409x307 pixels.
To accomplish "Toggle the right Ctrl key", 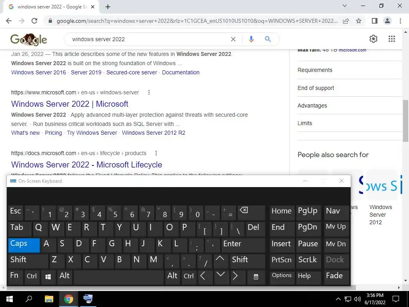I will [189, 277].
